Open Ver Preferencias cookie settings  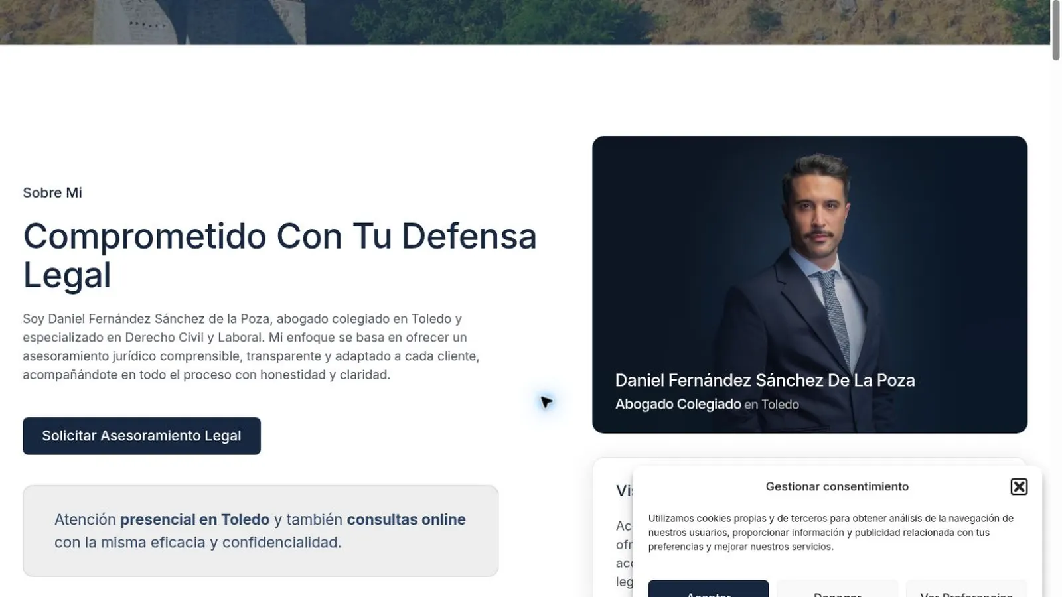pyautogui.click(x=966, y=589)
